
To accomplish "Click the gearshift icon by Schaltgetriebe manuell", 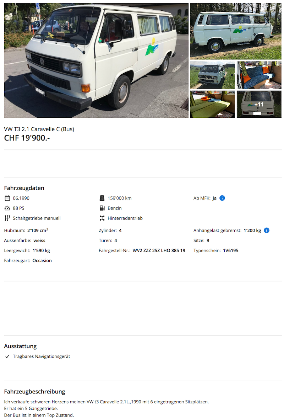I will click(7, 218).
